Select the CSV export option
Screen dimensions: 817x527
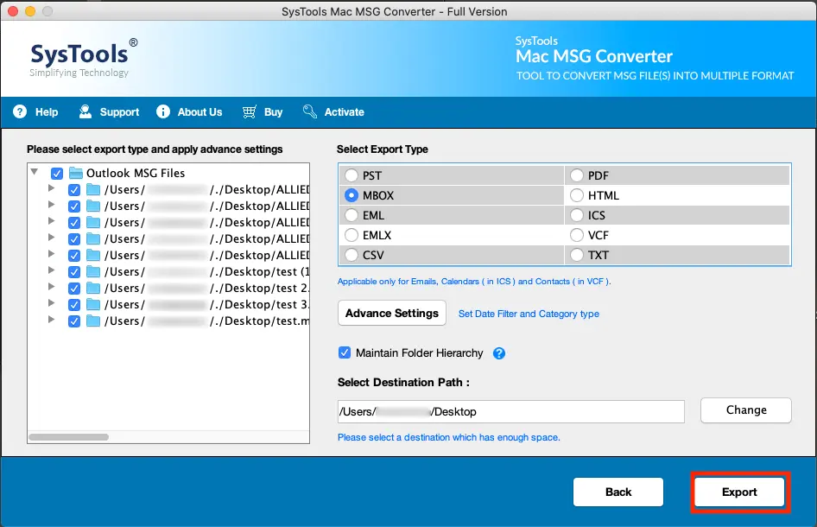click(351, 254)
